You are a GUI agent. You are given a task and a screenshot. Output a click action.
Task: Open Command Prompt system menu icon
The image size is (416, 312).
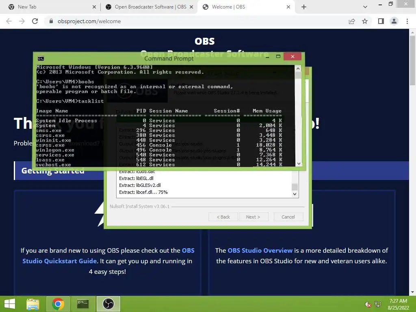pos(41,58)
